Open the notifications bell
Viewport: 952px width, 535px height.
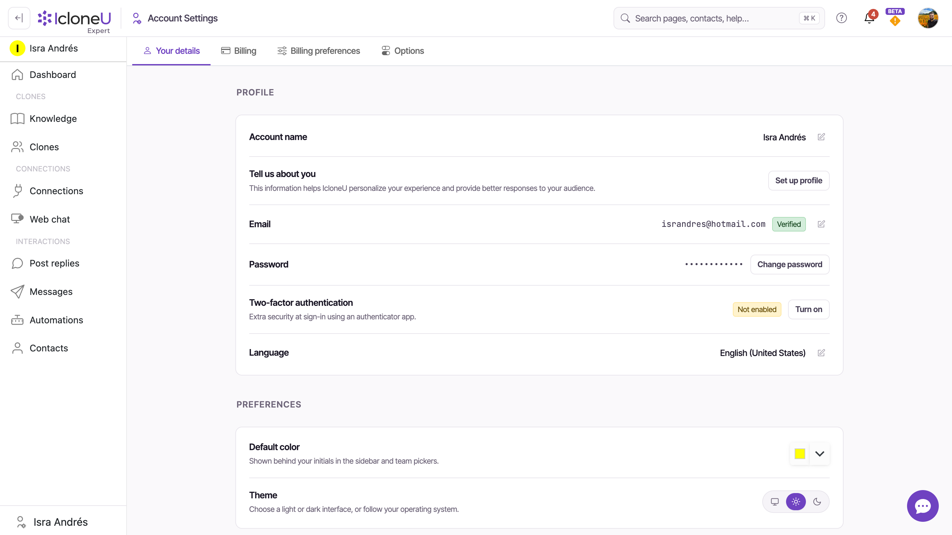tap(869, 18)
